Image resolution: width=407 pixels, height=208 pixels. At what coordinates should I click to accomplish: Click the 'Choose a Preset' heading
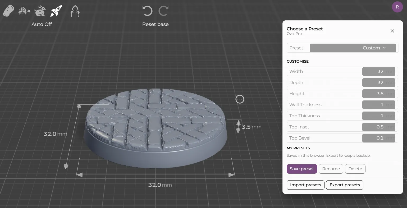coord(305,29)
